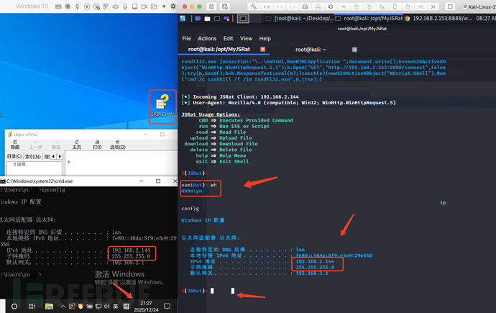Click the dayu-chm2 window title

[26, 134]
